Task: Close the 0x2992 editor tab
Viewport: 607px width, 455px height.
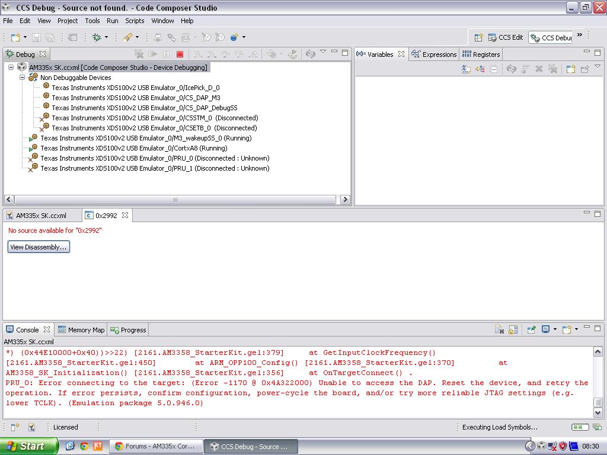Action: (125, 215)
